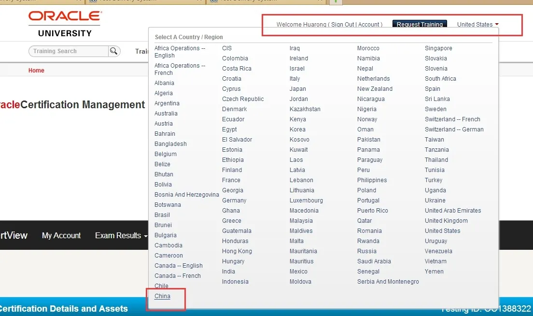Choose Serbia And Montenegro entry
This screenshot has height=316, width=533.
point(388,282)
